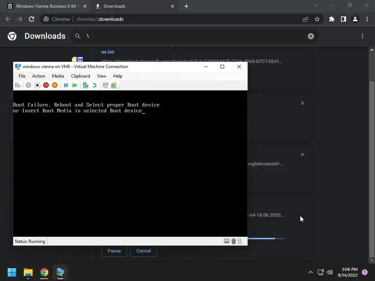
Task: Open the volume tray icon
Action: (330, 272)
